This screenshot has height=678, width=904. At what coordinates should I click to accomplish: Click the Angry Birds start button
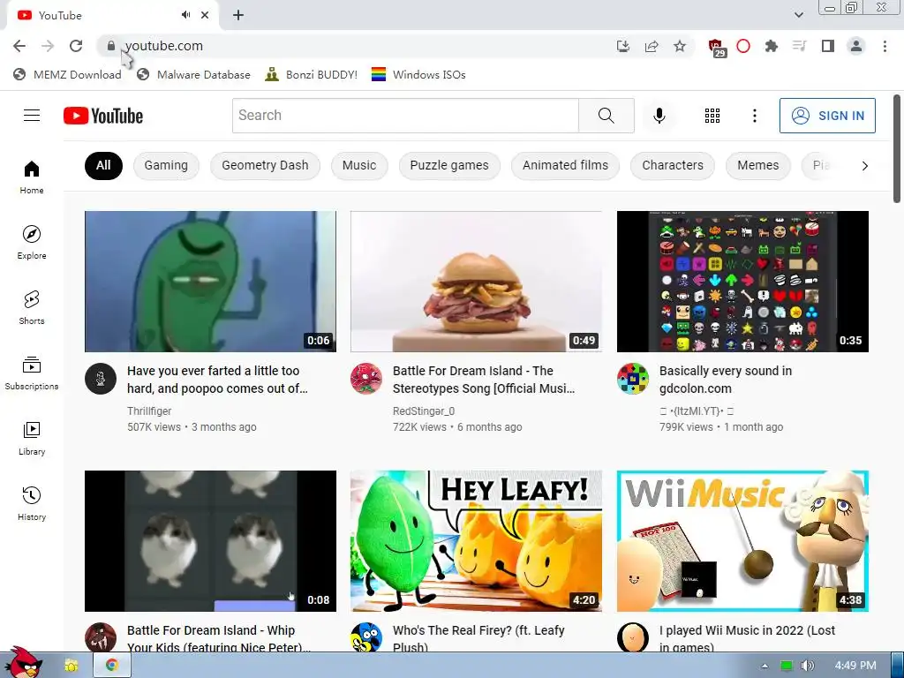[23, 663]
